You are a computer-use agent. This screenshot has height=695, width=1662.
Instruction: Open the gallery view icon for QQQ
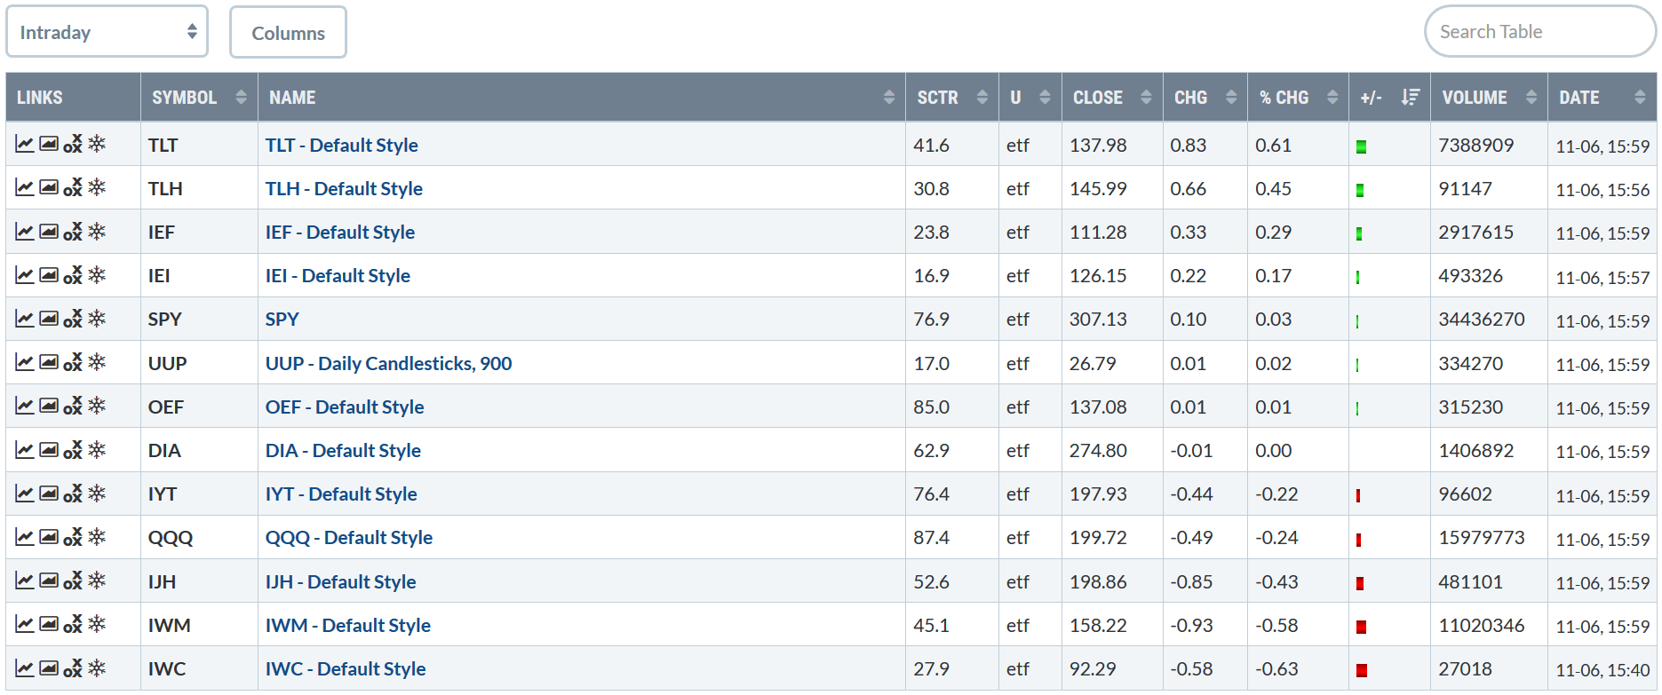[x=49, y=536]
